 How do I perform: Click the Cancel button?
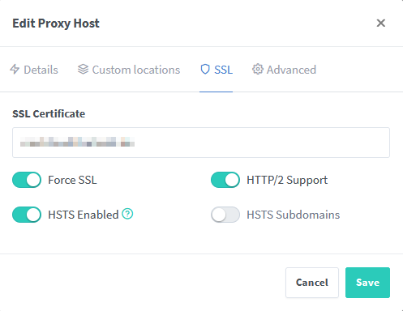click(x=312, y=283)
